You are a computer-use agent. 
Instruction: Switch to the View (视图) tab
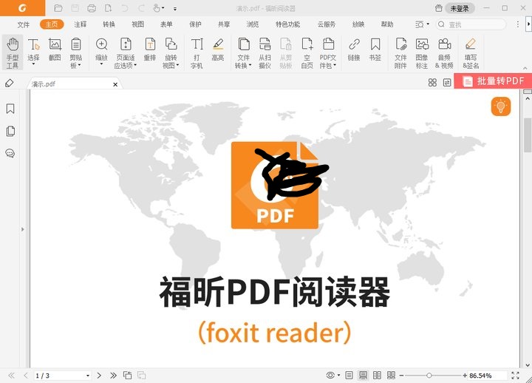137,24
